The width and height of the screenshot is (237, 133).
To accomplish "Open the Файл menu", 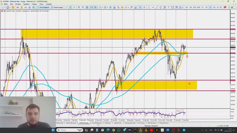I will coord(6,4).
